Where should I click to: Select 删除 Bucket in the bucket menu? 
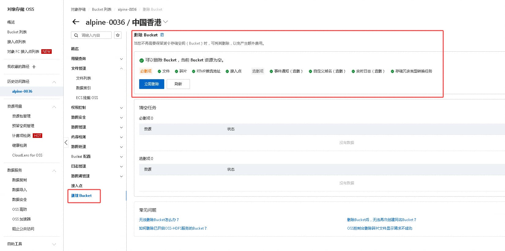(81, 196)
